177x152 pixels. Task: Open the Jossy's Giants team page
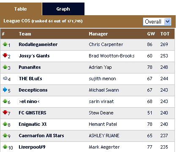[34, 56]
